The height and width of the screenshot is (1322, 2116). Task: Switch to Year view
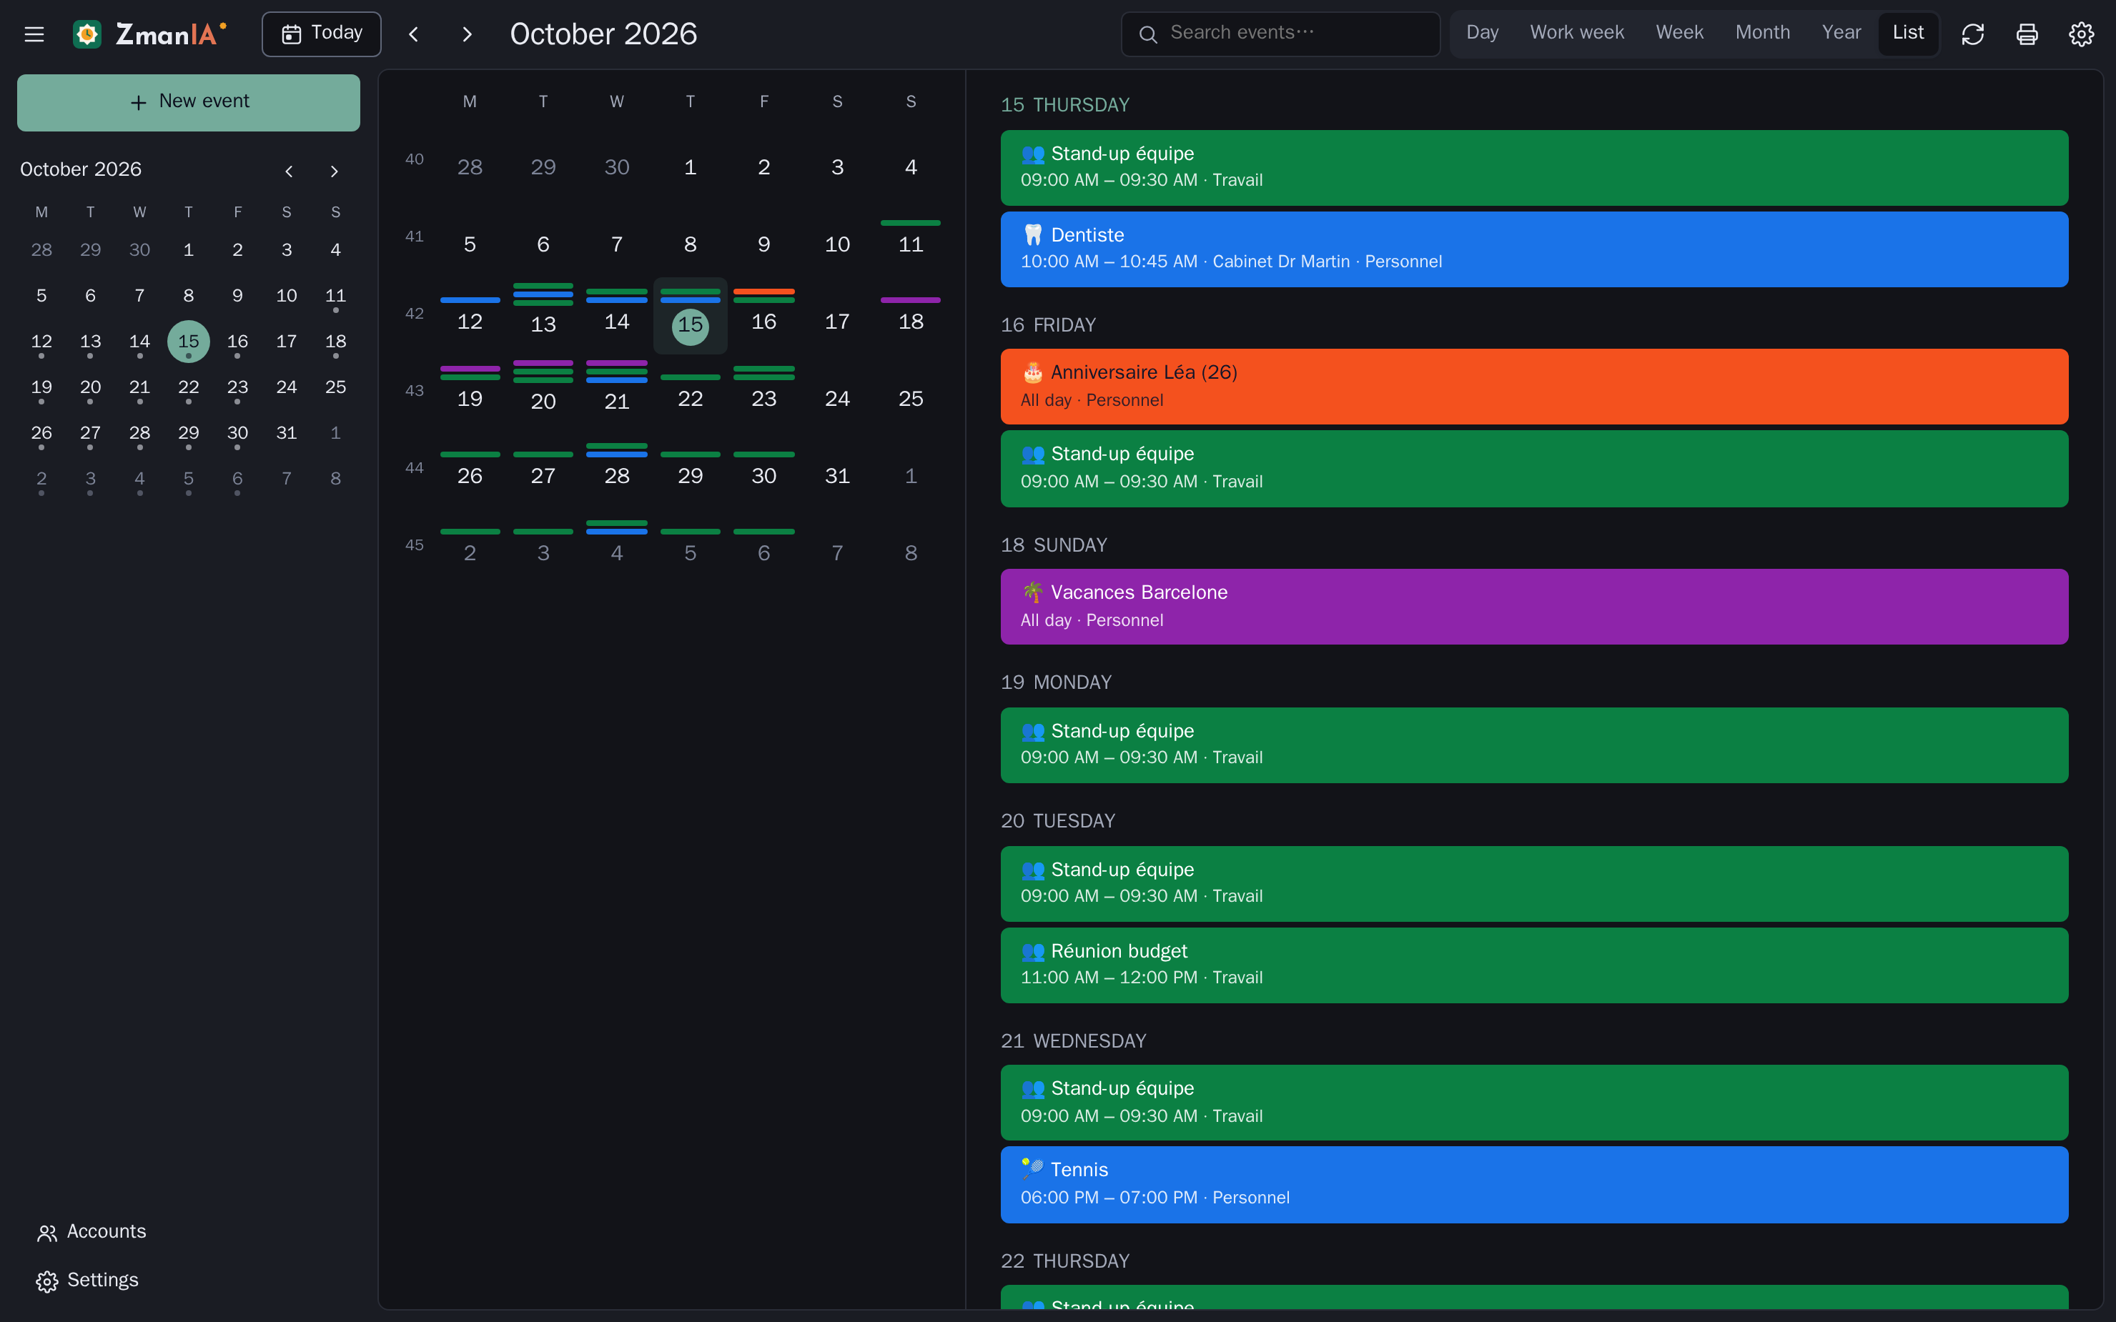pyautogui.click(x=1841, y=33)
